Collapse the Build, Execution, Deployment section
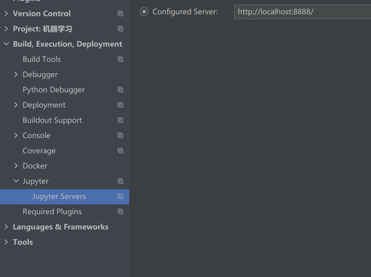 6,44
